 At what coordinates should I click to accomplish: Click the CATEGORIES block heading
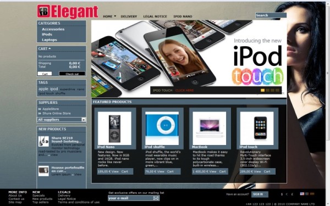click(49, 23)
